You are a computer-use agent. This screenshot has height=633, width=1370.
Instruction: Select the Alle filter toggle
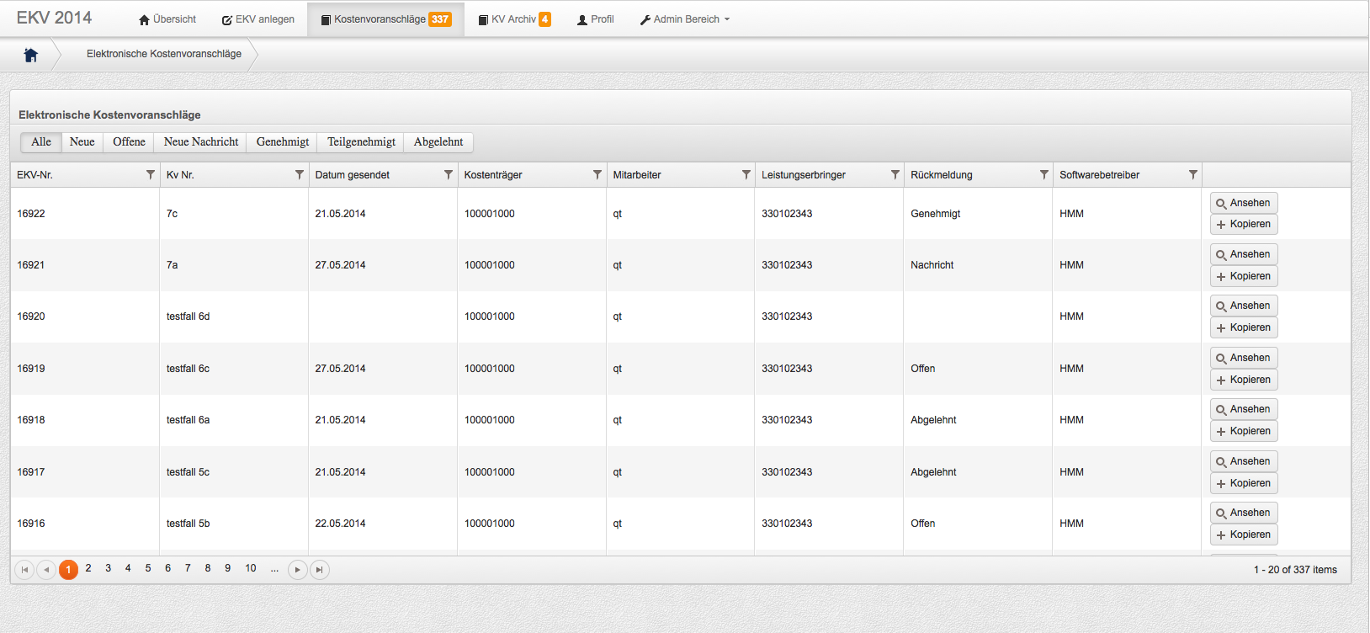click(41, 142)
